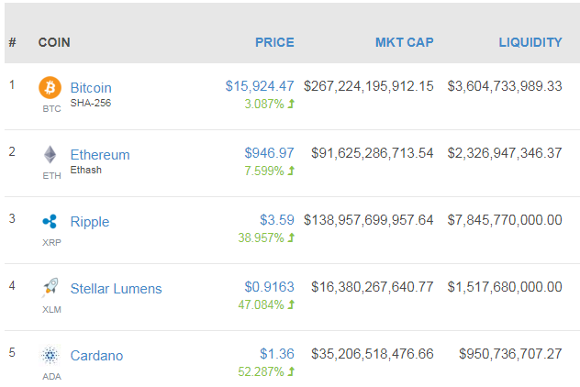Click the 52.287% change value
The height and width of the screenshot is (387, 580).
[x=262, y=371]
